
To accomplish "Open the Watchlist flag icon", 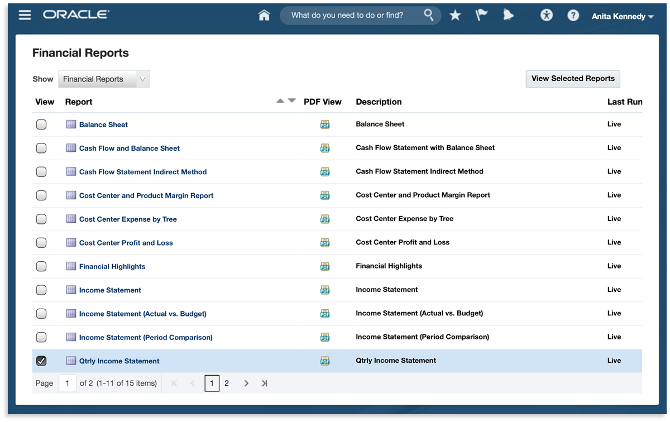I will pos(481,16).
